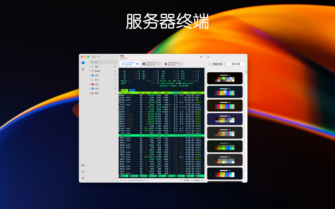The width and height of the screenshot is (335, 209).
Task: Click the car icon in left rail
Action: (x=83, y=165)
